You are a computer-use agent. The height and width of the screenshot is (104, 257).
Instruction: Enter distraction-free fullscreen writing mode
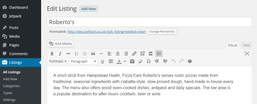[x=247, y=54]
